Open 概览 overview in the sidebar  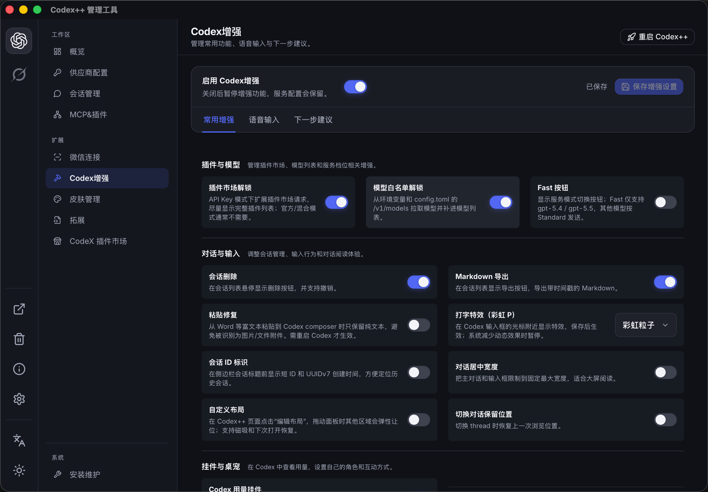pyautogui.click(x=107, y=52)
